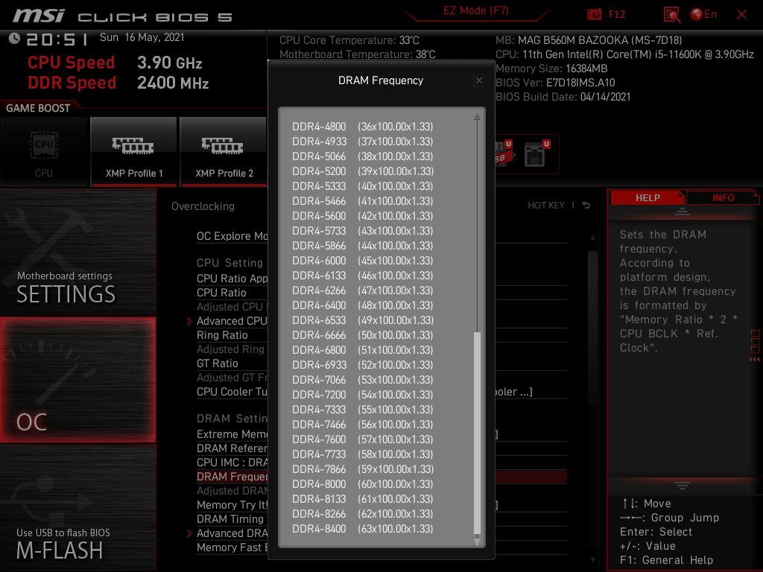
Task: Select DDR4-6133 frequency option
Action: pyautogui.click(x=363, y=276)
